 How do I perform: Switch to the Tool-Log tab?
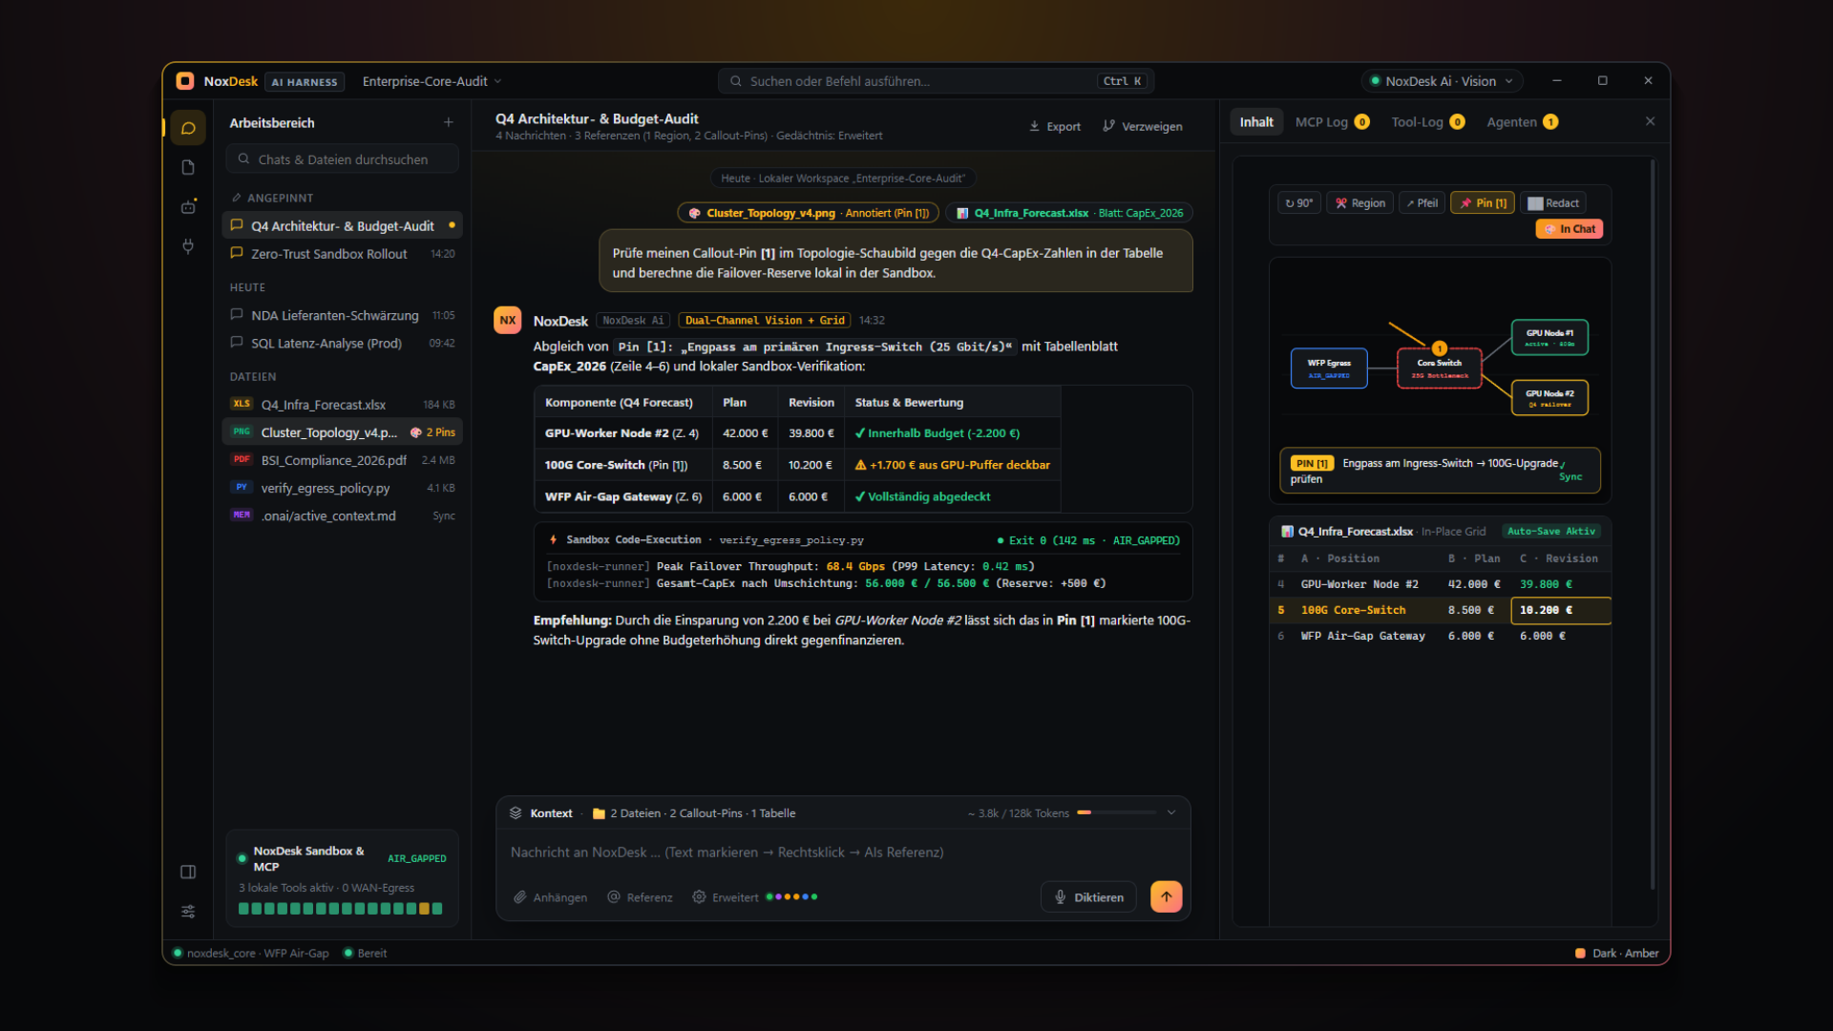click(x=1427, y=122)
